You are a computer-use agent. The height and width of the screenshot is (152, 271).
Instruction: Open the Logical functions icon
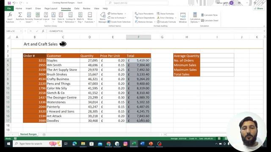pos(46,17)
